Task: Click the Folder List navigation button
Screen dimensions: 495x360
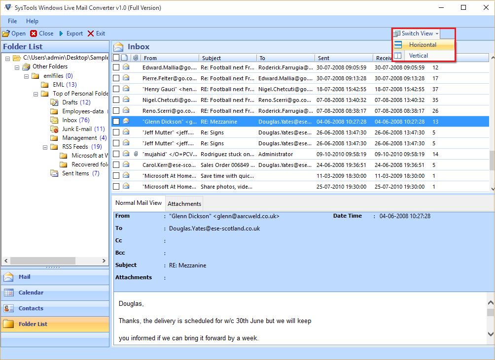Action: point(55,324)
